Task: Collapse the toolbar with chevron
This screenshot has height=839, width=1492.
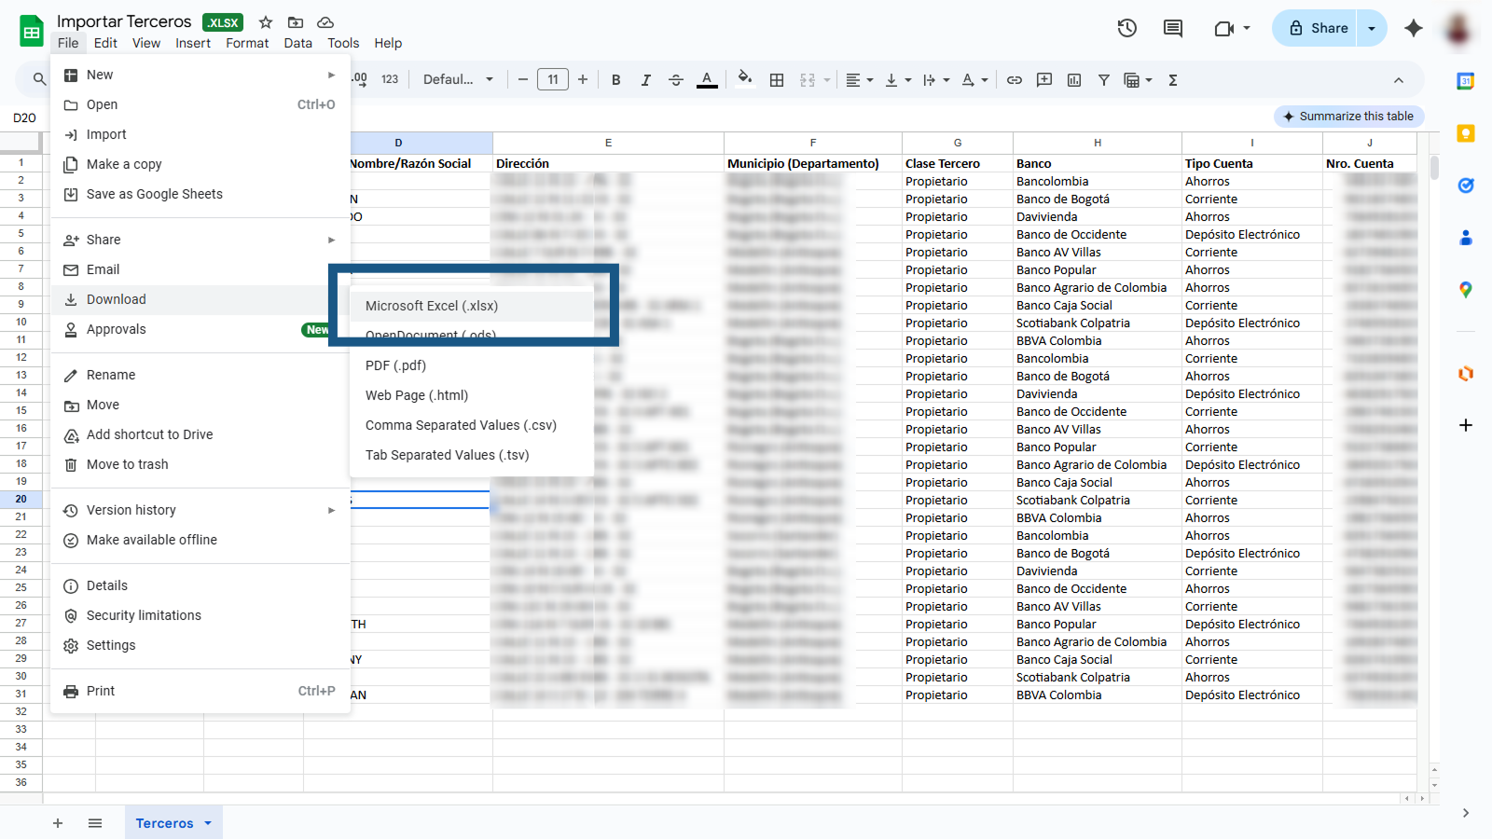Action: pos(1399,80)
